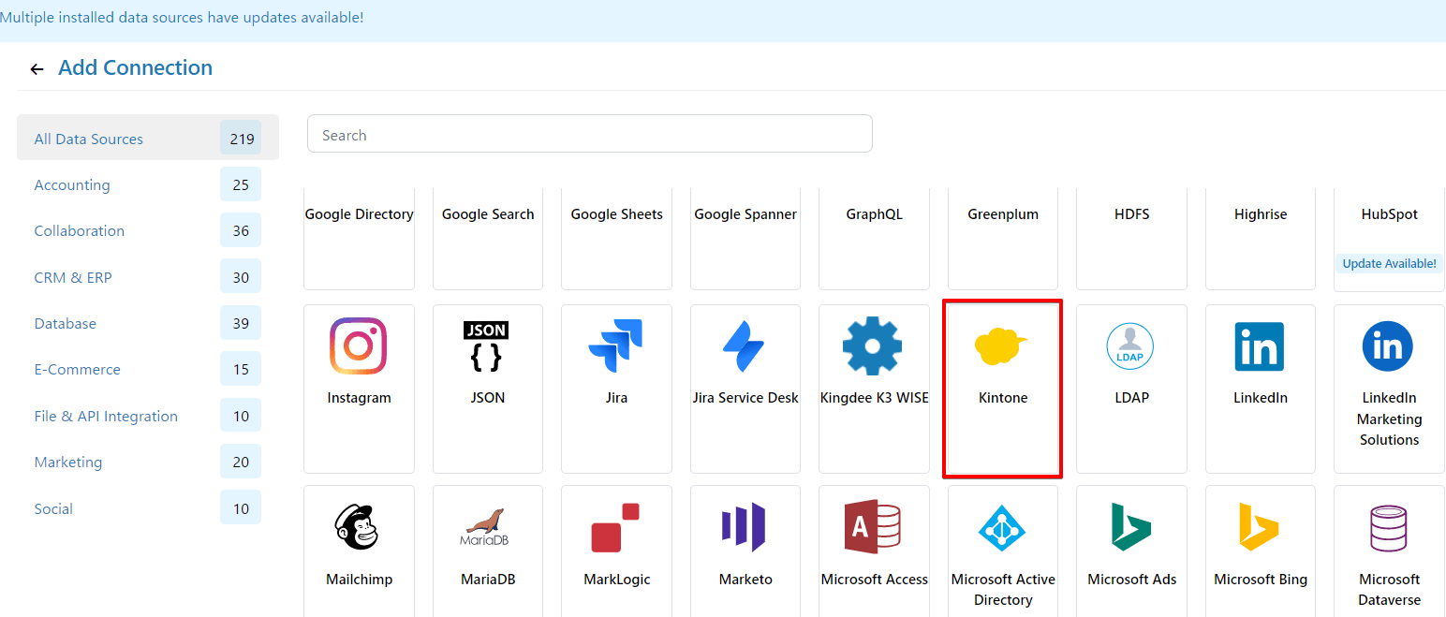Show Marketing data sources
The image size is (1446, 617).
click(148, 462)
